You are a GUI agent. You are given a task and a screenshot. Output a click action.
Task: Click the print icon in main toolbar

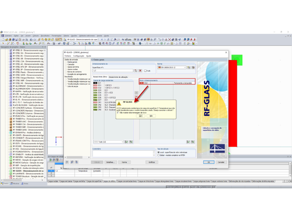23,40
